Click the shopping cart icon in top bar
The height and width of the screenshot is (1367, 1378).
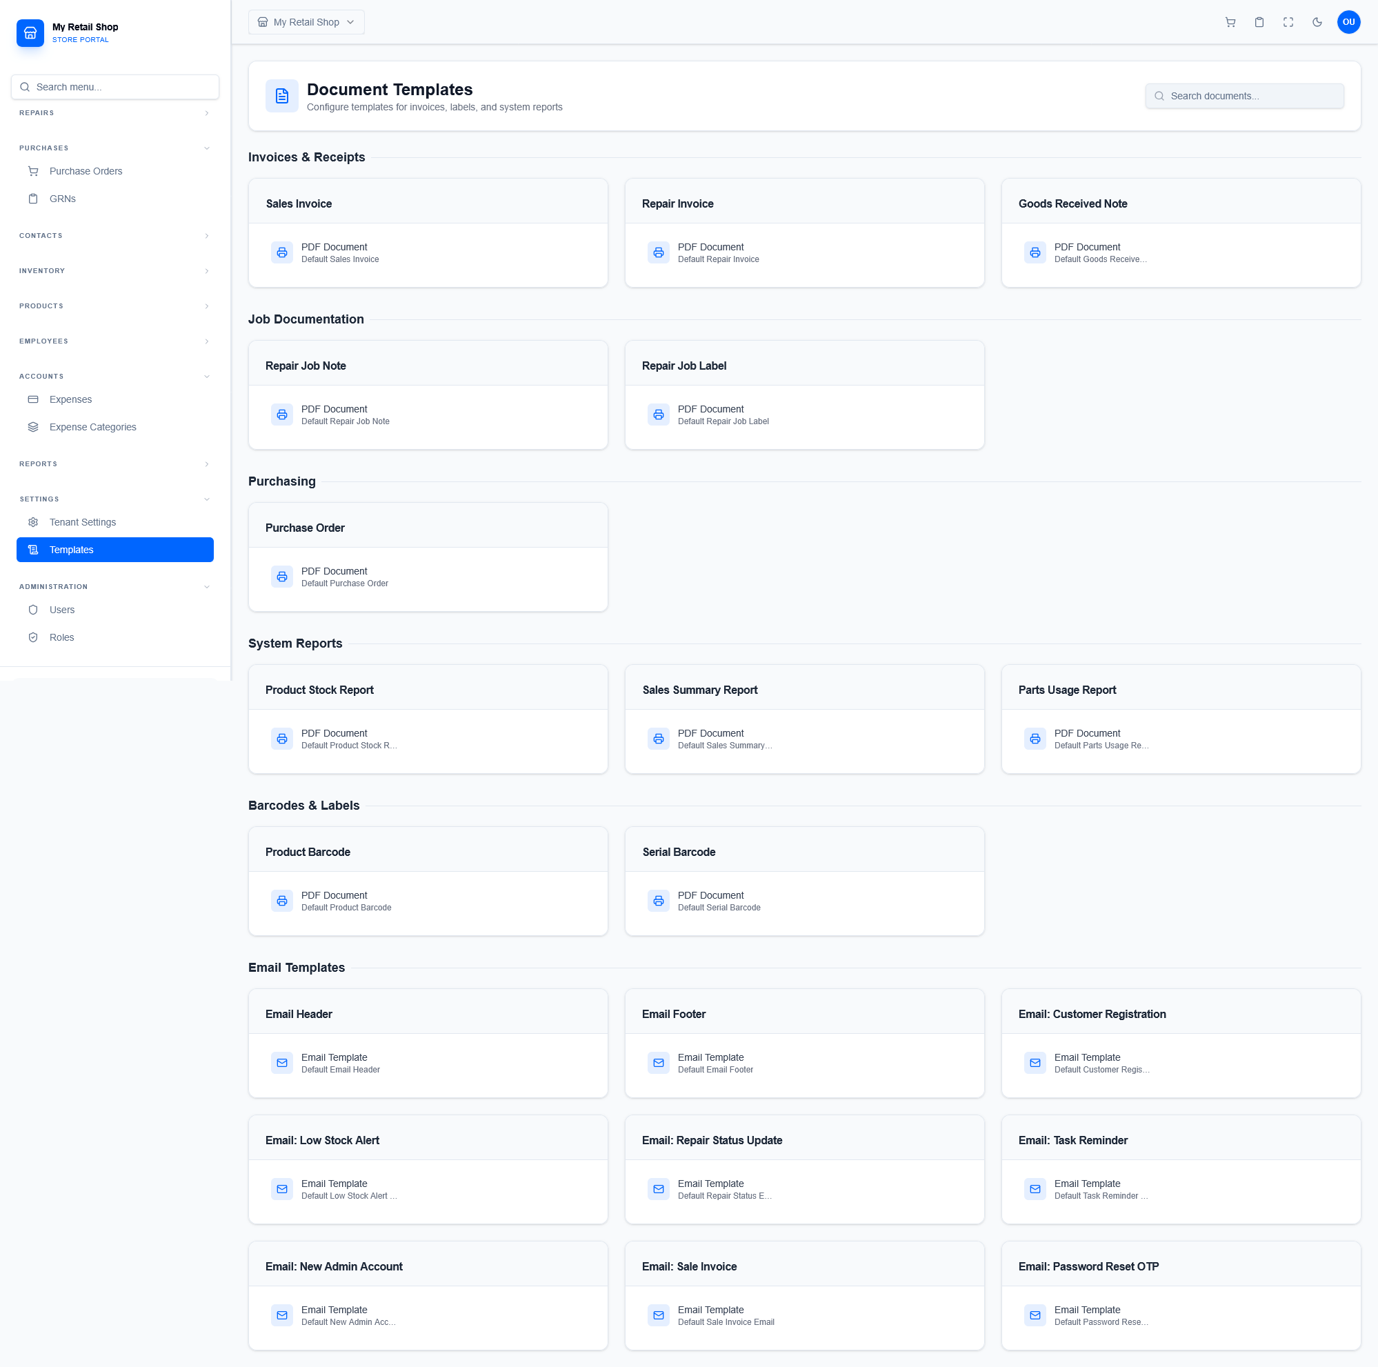pos(1230,22)
